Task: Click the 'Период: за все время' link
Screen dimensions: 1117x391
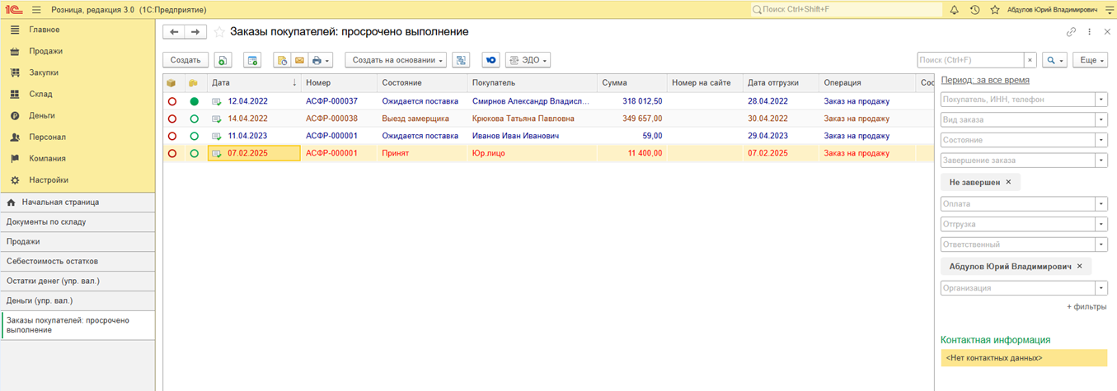Action: pos(984,80)
